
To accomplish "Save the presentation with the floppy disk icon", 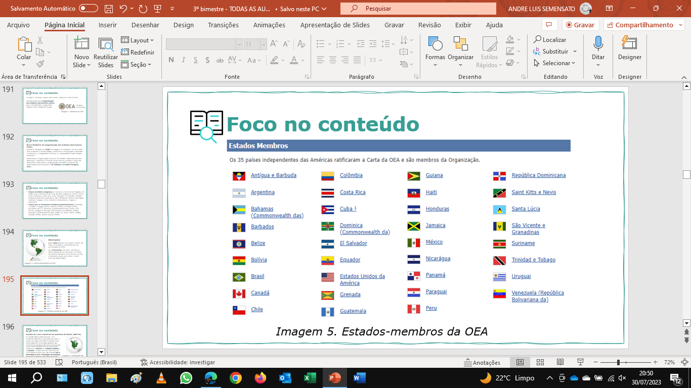I will click(x=109, y=9).
